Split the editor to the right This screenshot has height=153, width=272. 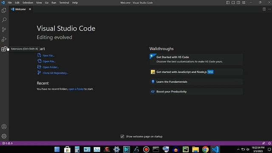point(264,9)
